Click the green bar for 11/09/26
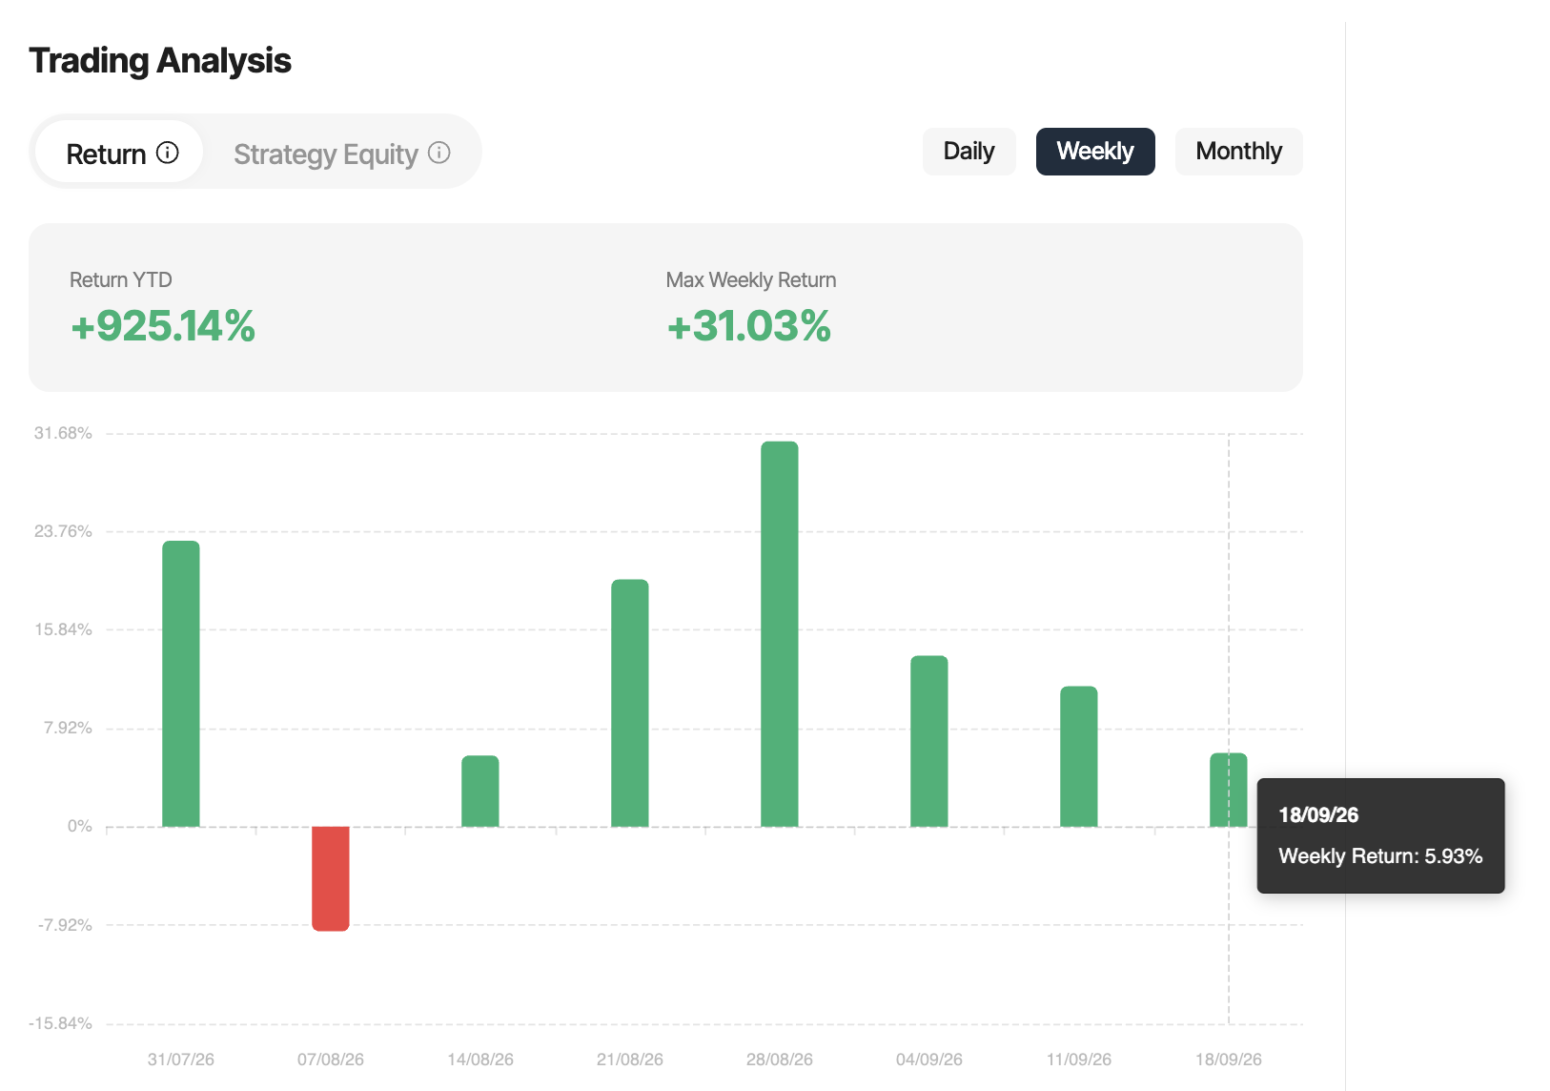Screen dimensions: 1550x1091 1079,756
